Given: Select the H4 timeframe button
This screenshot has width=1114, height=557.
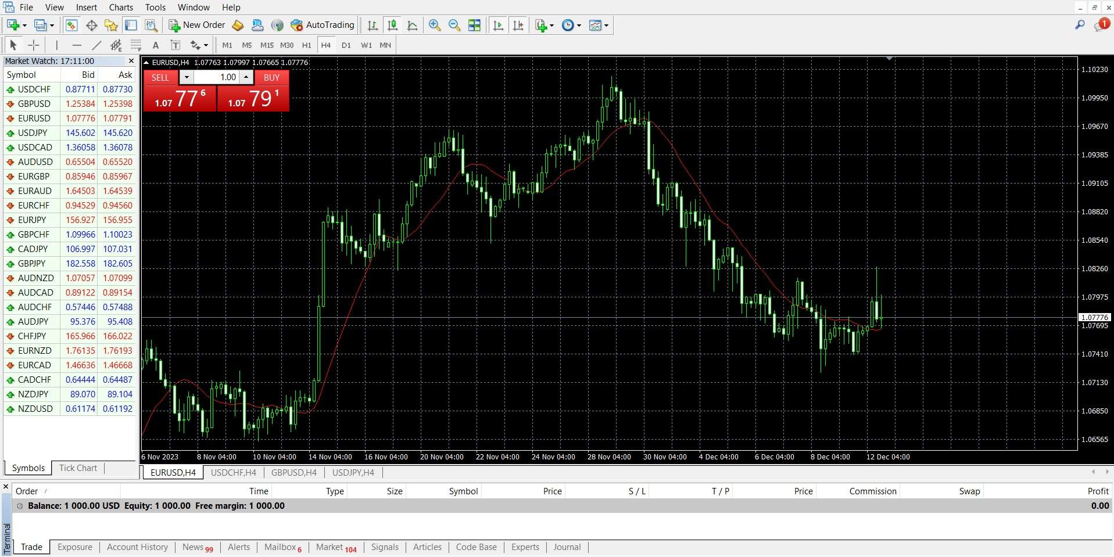Looking at the screenshot, I should point(326,45).
